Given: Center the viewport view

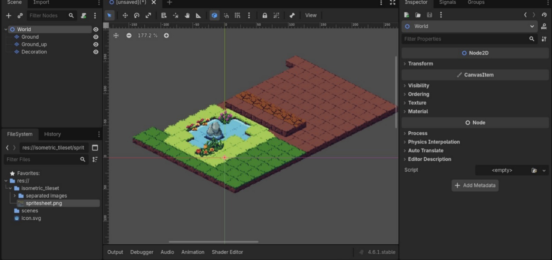Looking at the screenshot, I should (116, 36).
